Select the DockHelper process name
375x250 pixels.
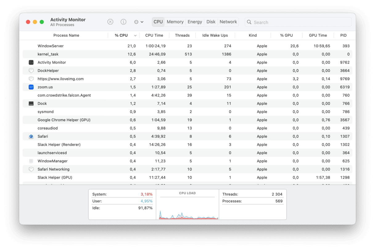48,71
